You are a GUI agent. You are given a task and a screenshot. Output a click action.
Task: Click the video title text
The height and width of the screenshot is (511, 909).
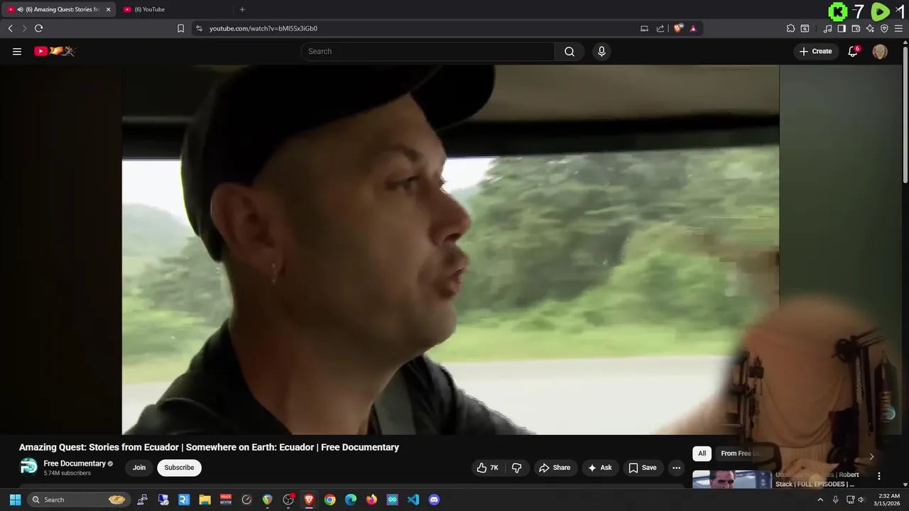(209, 447)
